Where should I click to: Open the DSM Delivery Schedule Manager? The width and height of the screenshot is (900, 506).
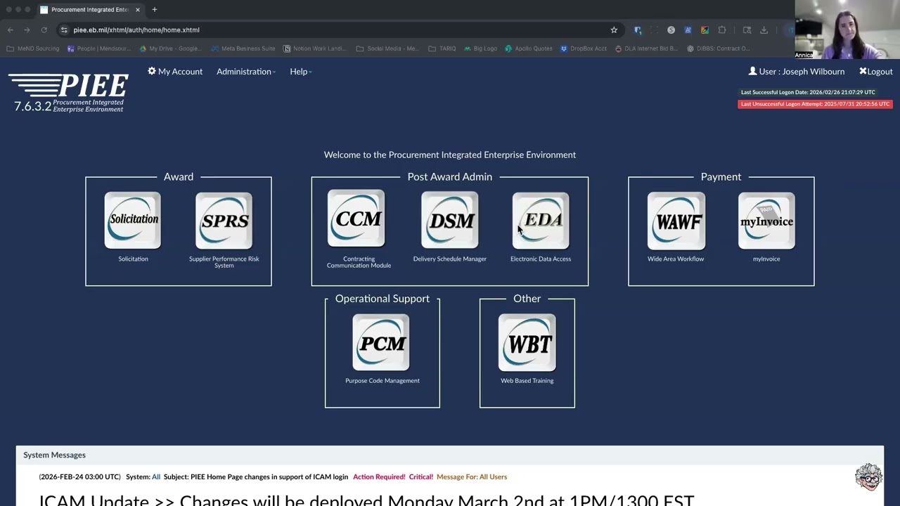point(450,220)
